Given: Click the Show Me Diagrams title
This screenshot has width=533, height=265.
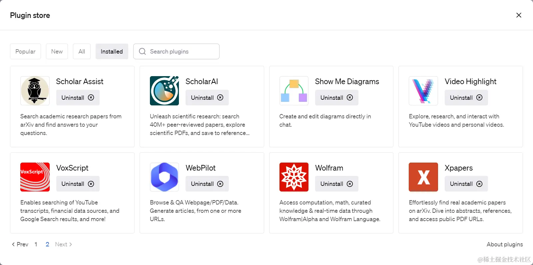Looking at the screenshot, I should (x=347, y=81).
